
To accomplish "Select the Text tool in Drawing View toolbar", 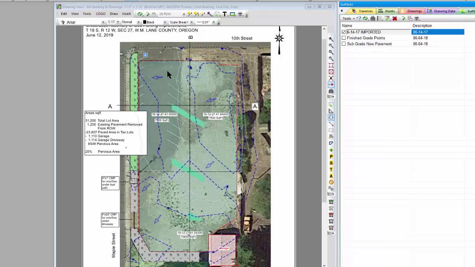I will tap(225, 14).
